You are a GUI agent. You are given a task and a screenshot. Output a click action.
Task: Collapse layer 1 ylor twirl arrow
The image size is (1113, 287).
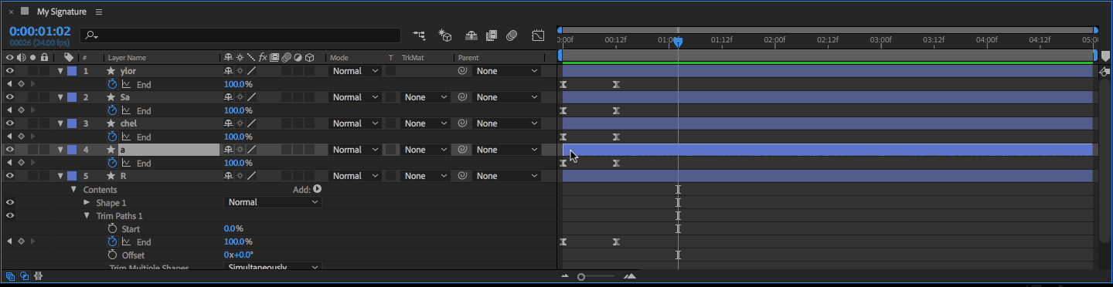tap(60, 71)
